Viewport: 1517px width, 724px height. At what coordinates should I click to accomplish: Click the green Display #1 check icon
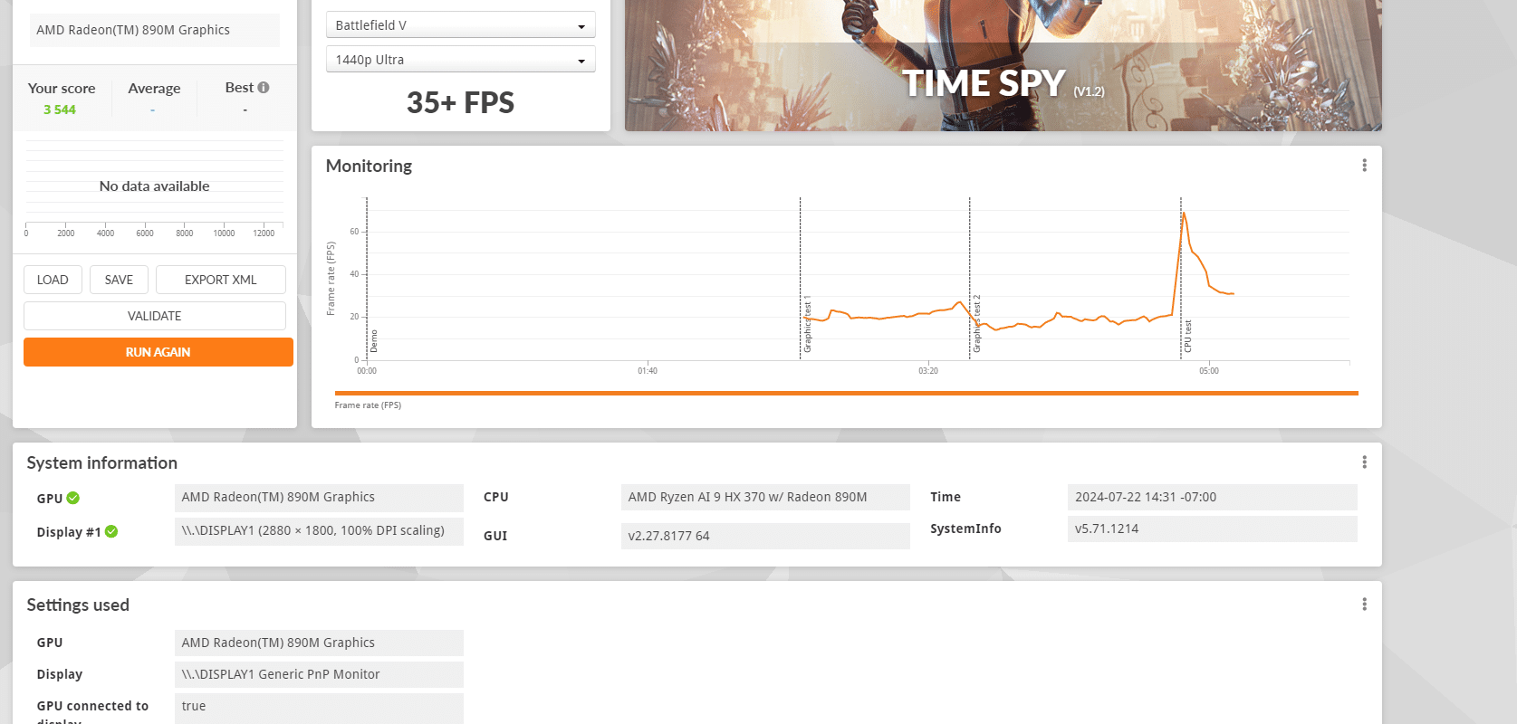pyautogui.click(x=111, y=531)
